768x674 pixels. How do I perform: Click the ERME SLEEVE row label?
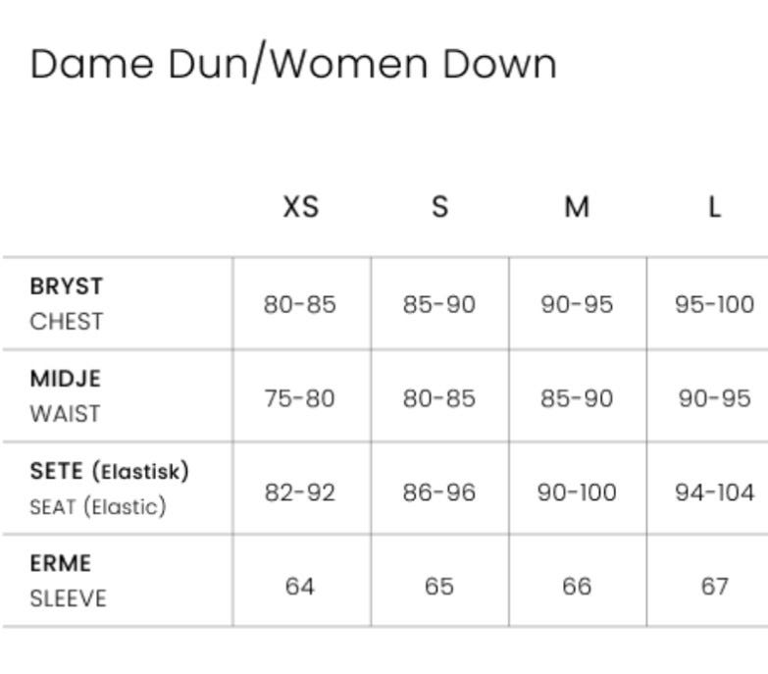pyautogui.click(x=68, y=581)
